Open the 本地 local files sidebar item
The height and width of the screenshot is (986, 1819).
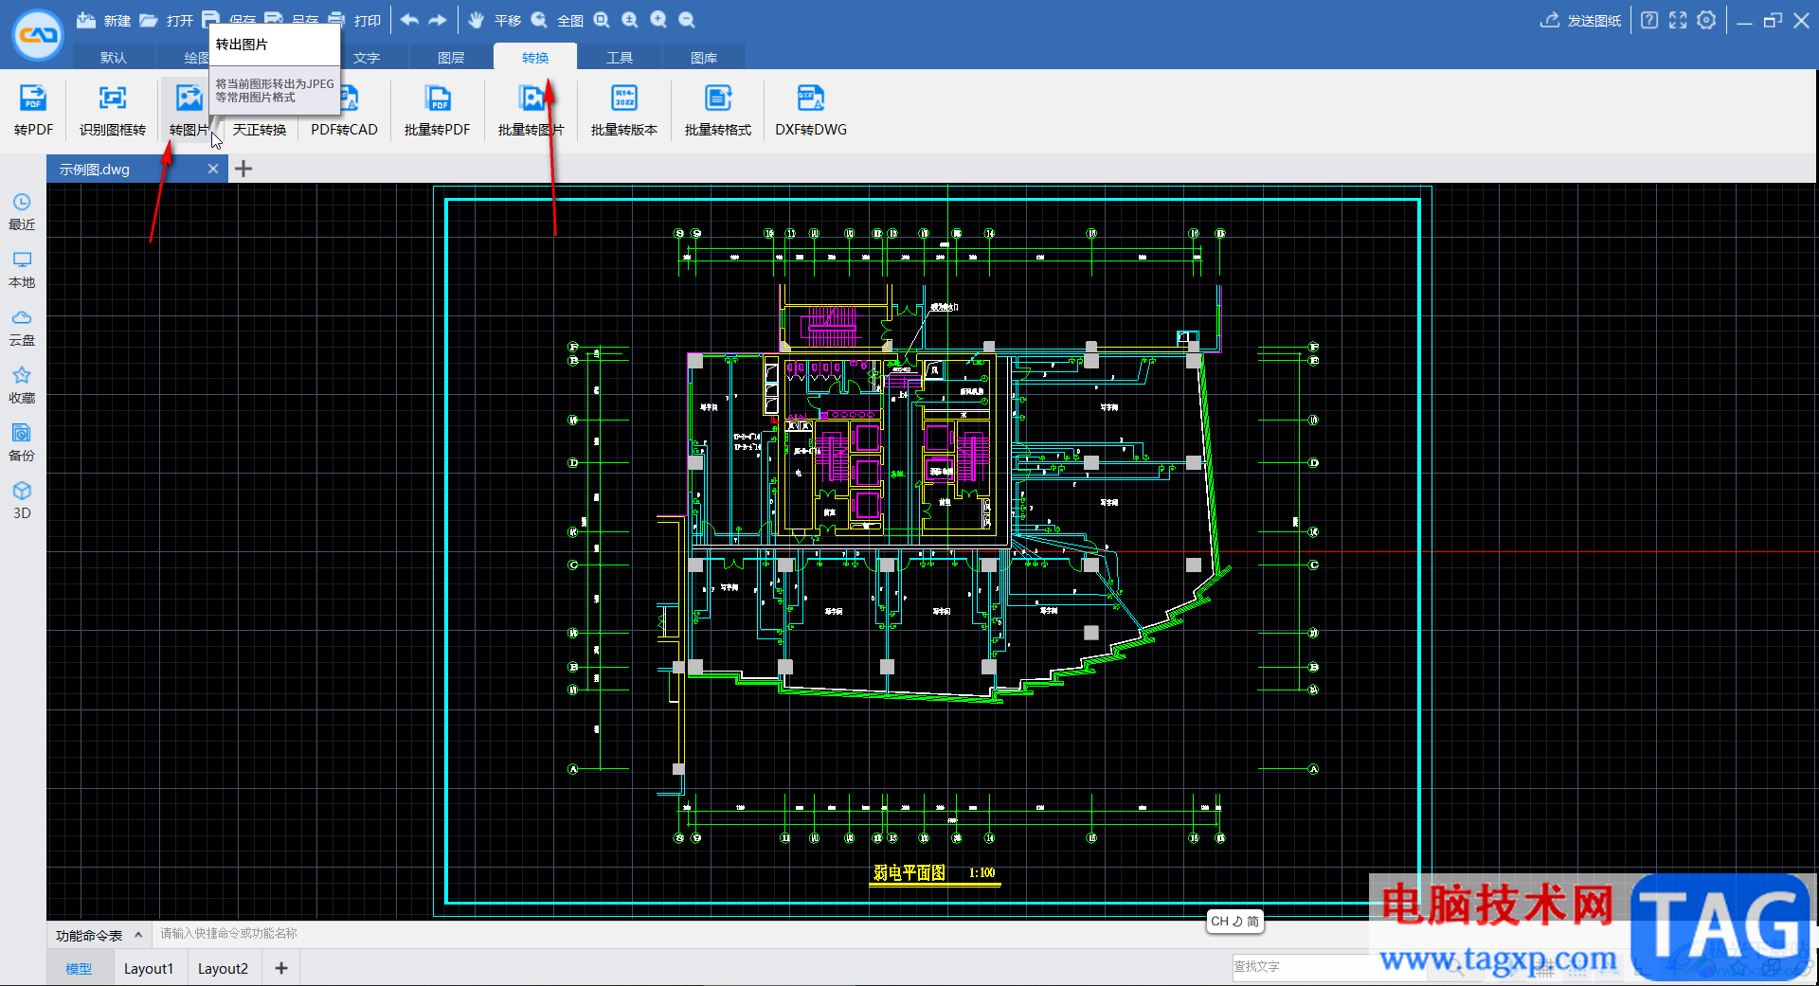pyautogui.click(x=22, y=270)
